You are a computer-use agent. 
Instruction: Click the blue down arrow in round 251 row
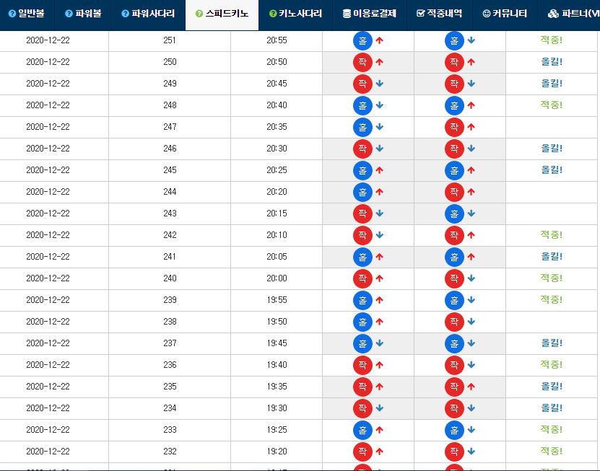pyautogui.click(x=471, y=40)
